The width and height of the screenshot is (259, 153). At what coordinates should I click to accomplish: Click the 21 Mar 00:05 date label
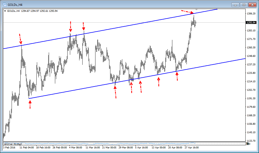[109, 148]
